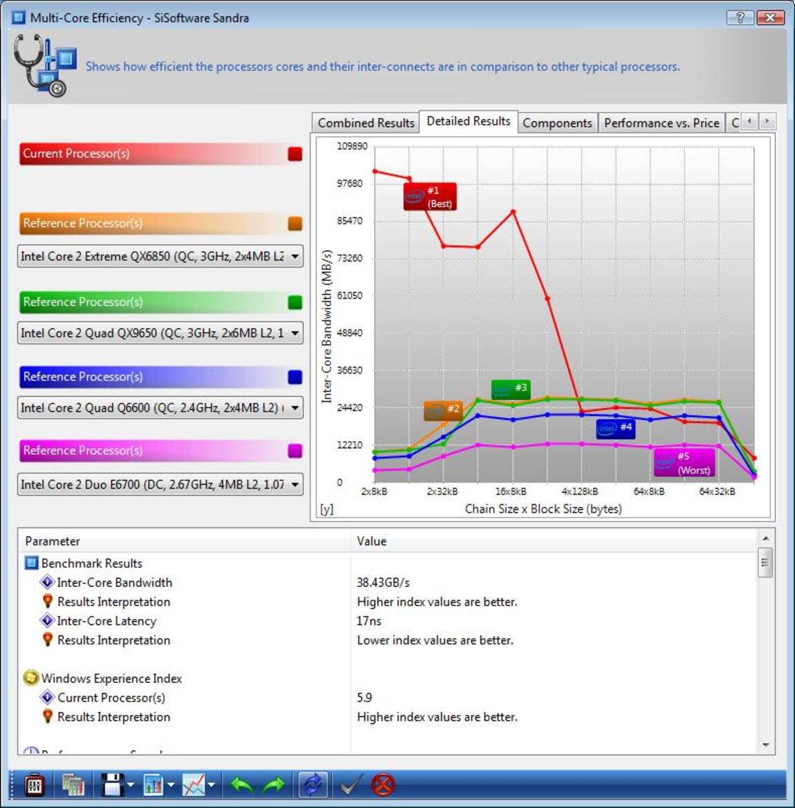
Task: Click the [y] axis toggle on chart
Action: (x=326, y=509)
